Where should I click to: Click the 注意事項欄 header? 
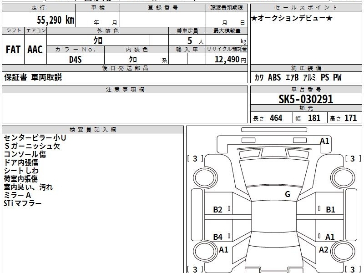tap(125, 89)
